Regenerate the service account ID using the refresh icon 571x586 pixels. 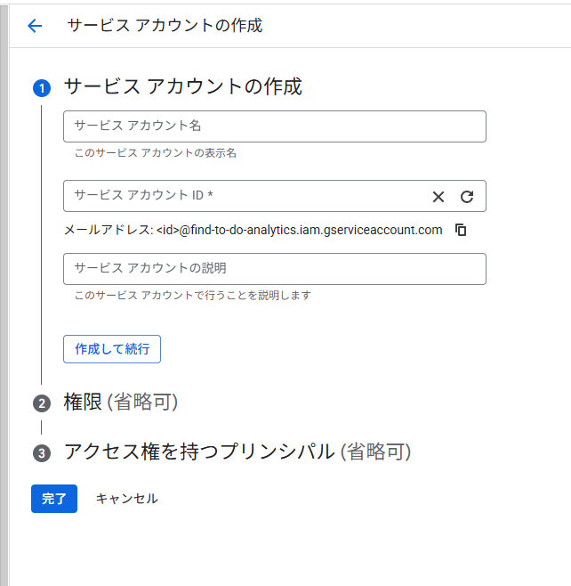pos(467,197)
